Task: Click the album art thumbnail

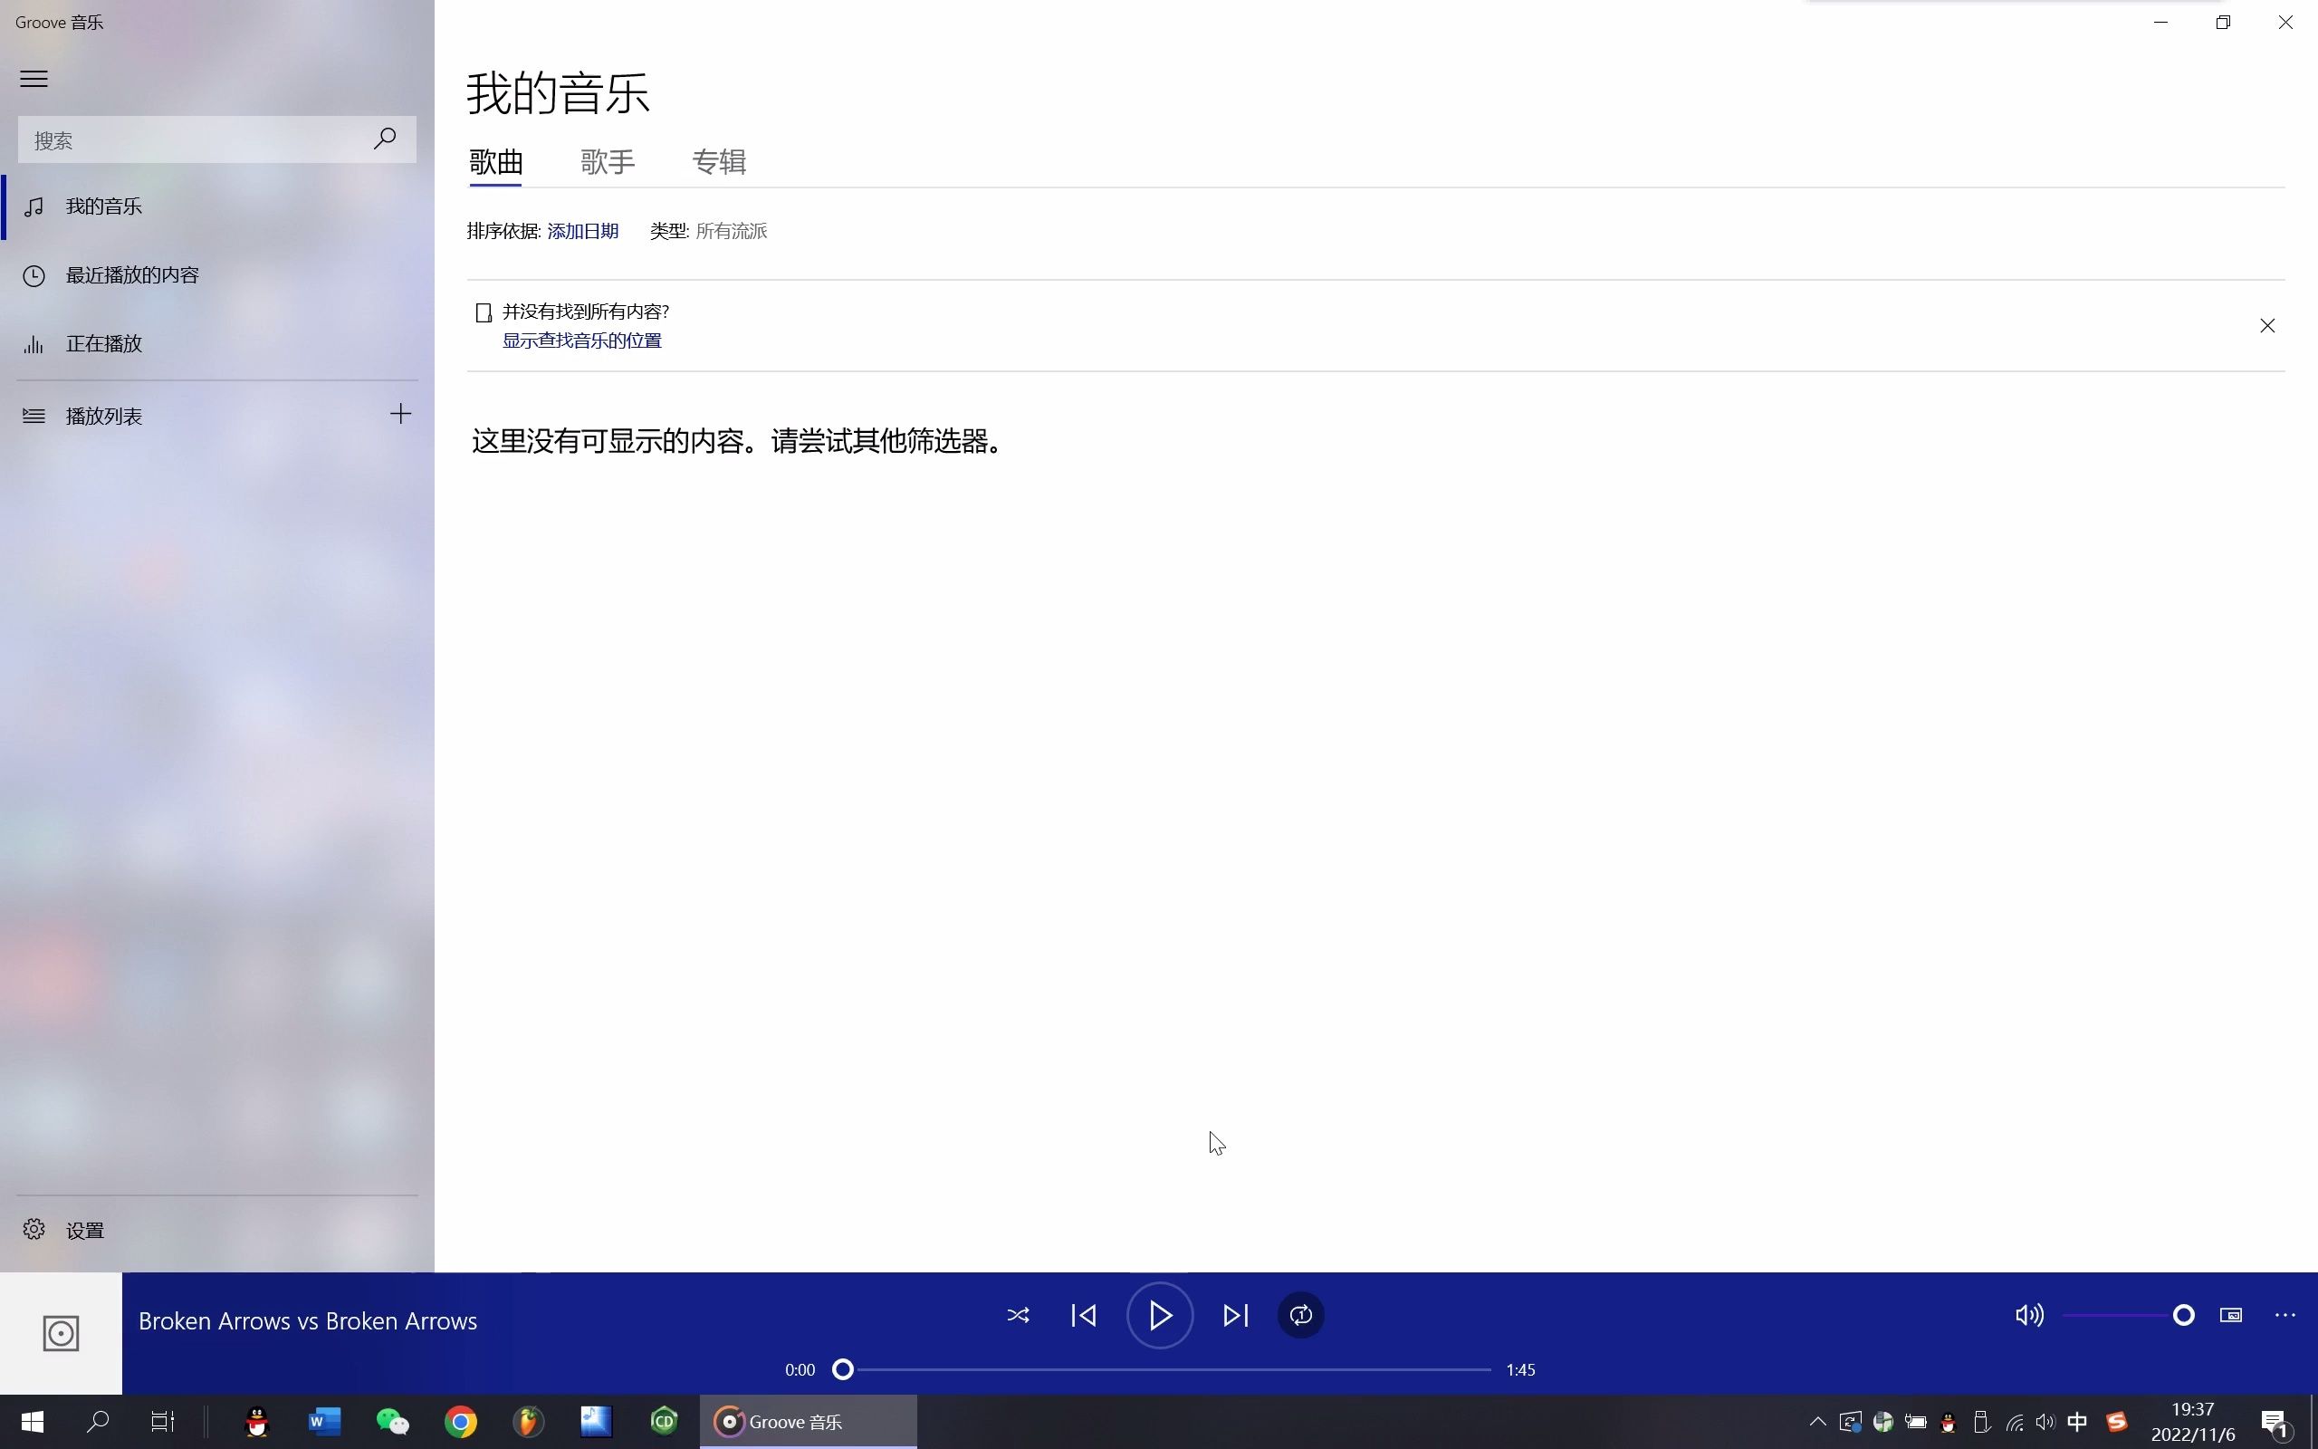Action: pyautogui.click(x=61, y=1333)
